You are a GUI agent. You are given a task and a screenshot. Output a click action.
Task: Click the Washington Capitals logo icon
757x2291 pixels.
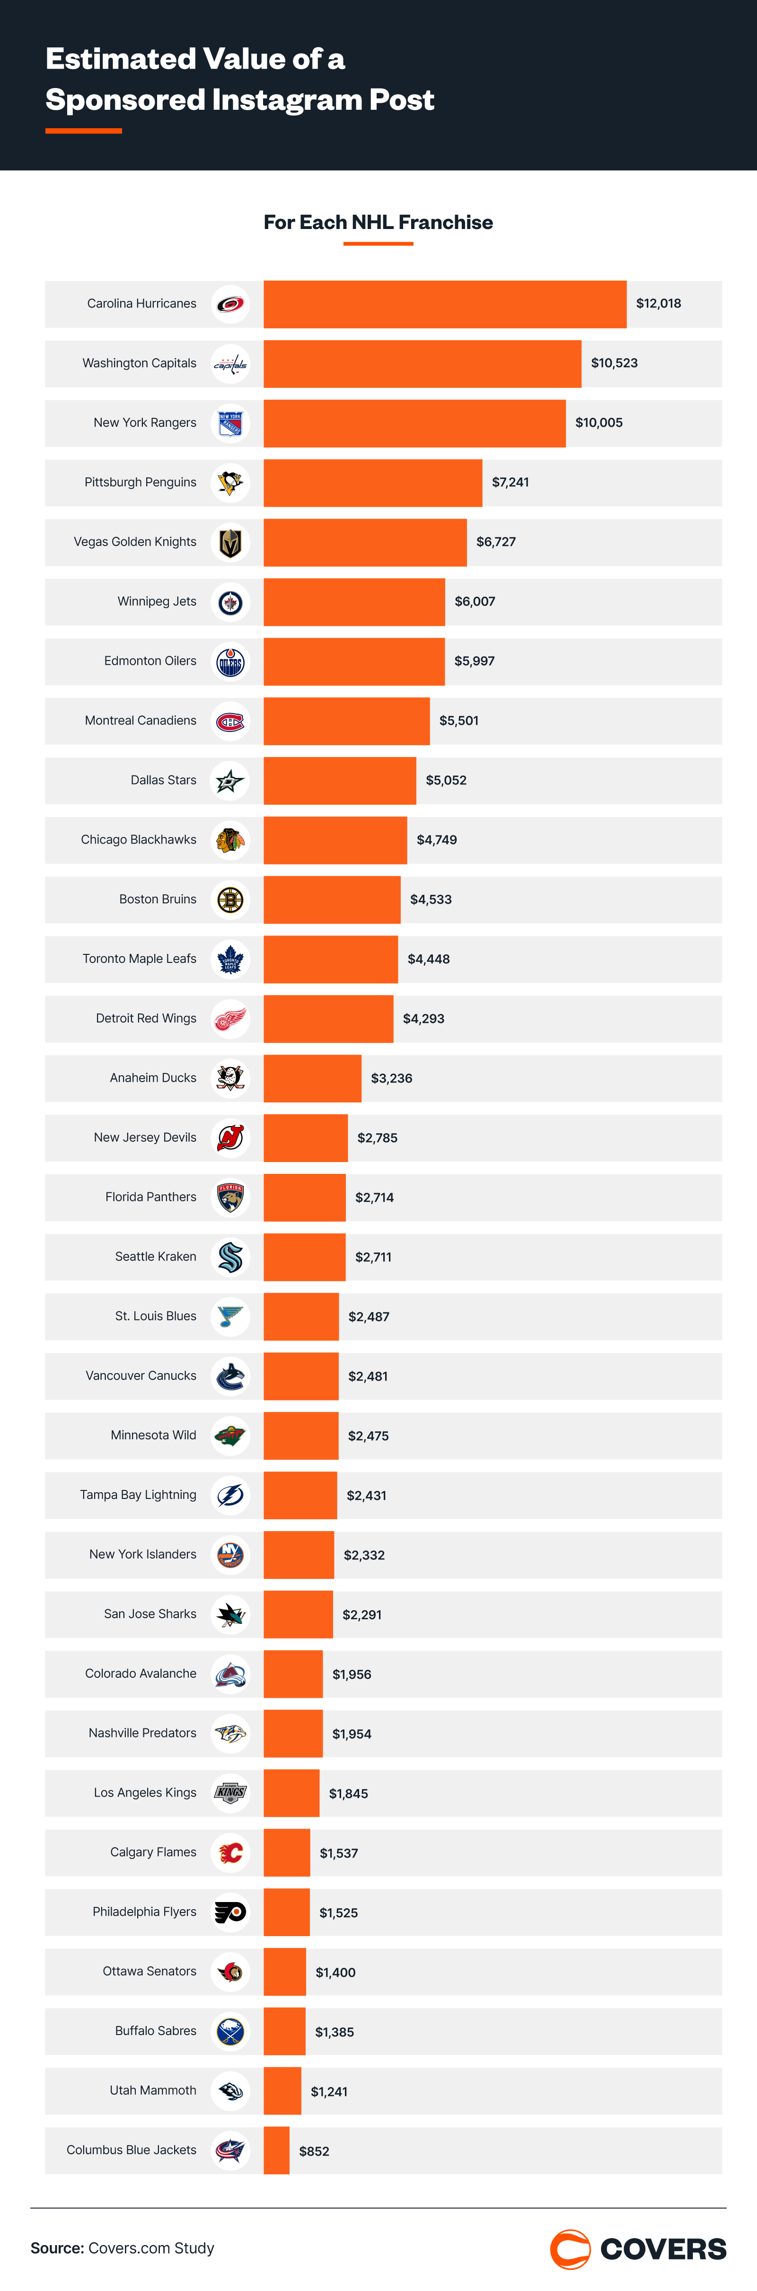pyautogui.click(x=230, y=364)
